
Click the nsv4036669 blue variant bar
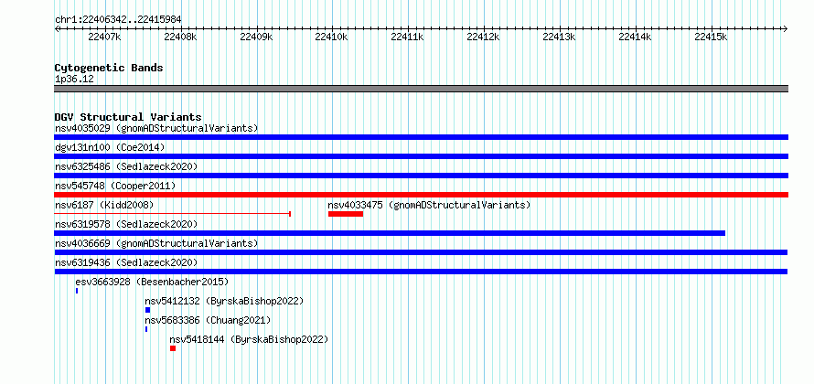pos(421,252)
